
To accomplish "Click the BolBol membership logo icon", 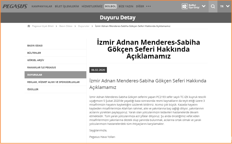I will point(185,6).
